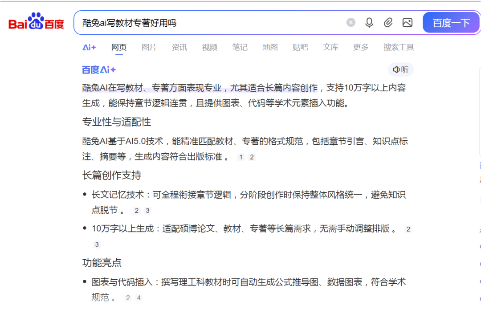
Task: Open citation 3 after 点脱节
Action: pos(147,211)
